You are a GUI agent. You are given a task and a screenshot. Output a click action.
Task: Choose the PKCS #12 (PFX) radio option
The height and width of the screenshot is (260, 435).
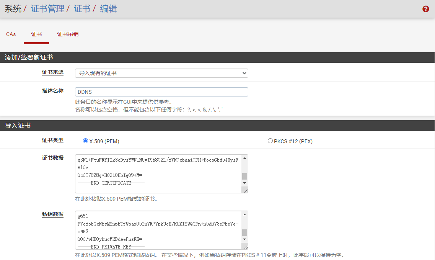[x=270, y=141]
